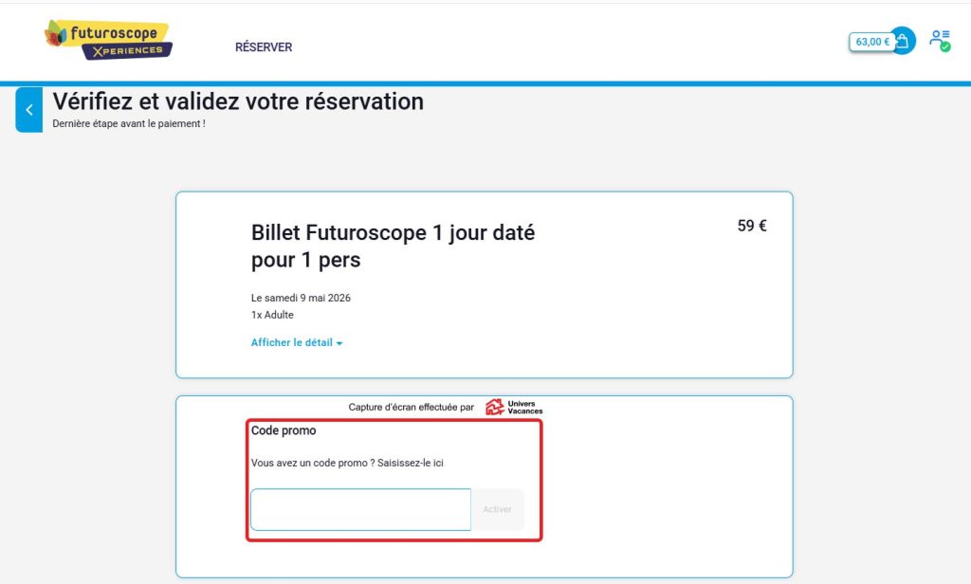Click the caret arrow beside Afficher le détail
Image resolution: width=971 pixels, height=584 pixels.
[339, 343]
